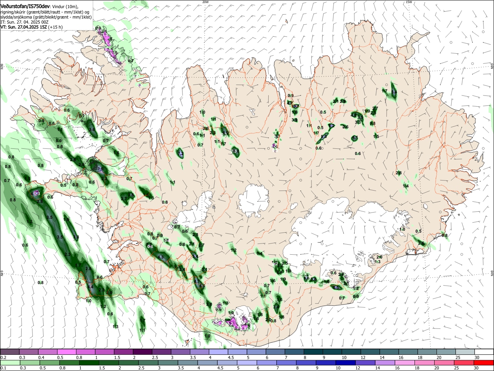Image resolution: width=494 pixels, height=371 pixels.
Task: Select the 20W longitude label at top edge
Action: tap(205, 2)
